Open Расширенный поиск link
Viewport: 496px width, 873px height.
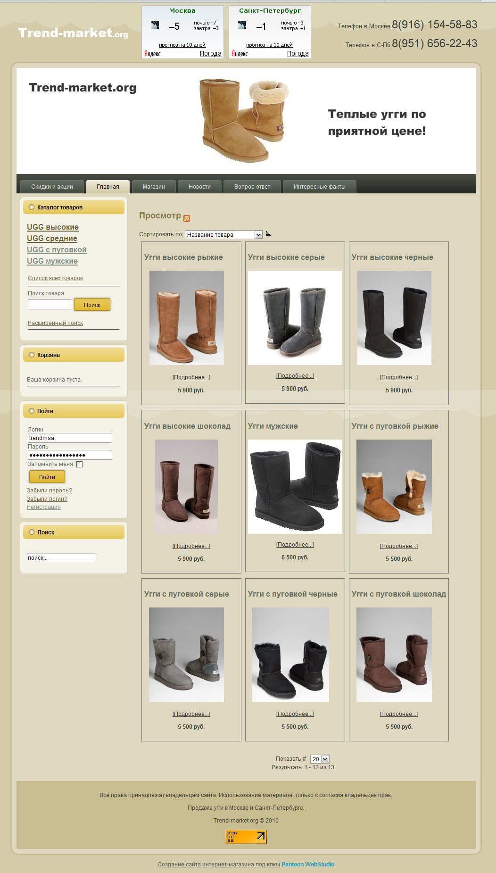(55, 323)
